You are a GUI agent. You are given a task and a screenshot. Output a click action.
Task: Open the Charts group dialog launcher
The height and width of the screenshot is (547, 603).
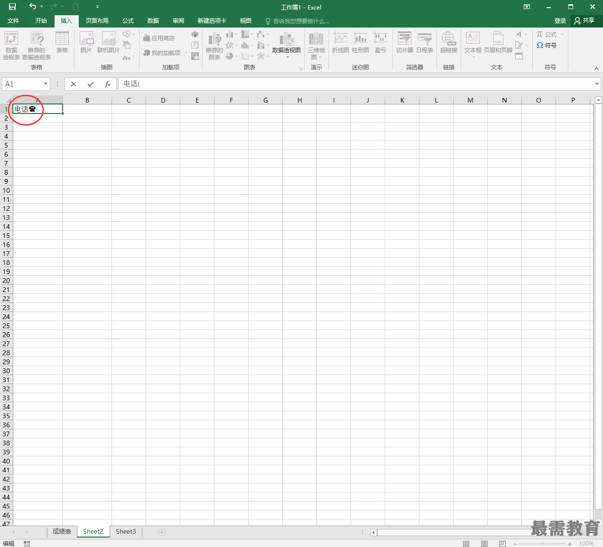click(300, 68)
